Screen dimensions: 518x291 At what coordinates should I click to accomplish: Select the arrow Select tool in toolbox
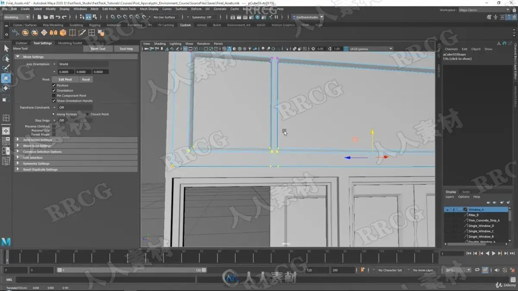(6, 48)
